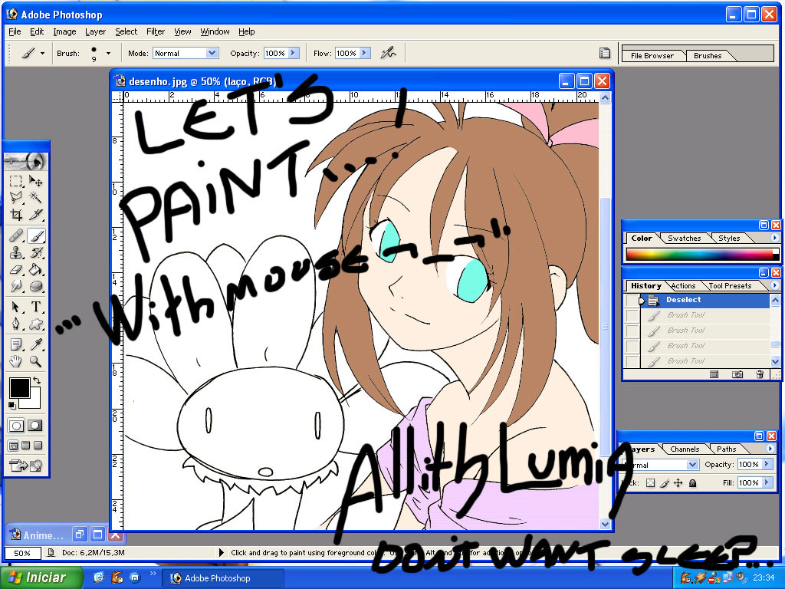The height and width of the screenshot is (589, 785).
Task: Select the Crop tool
Action: click(16, 215)
